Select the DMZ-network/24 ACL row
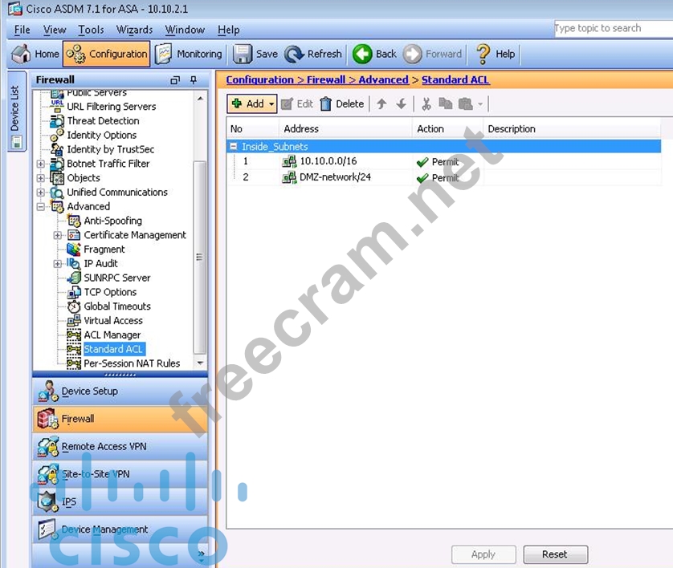673x568 pixels. (x=328, y=176)
